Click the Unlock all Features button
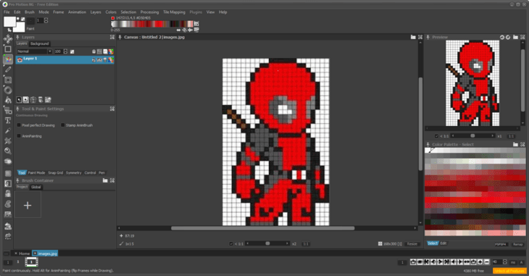The height and width of the screenshot is (276, 529). coord(509,271)
